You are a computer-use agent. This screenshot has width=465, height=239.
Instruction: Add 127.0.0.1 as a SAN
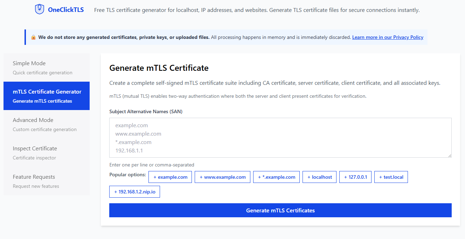pyautogui.click(x=355, y=177)
